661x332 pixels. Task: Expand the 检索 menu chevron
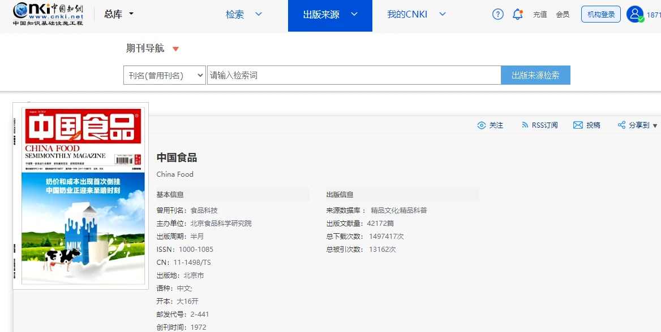pyautogui.click(x=259, y=14)
